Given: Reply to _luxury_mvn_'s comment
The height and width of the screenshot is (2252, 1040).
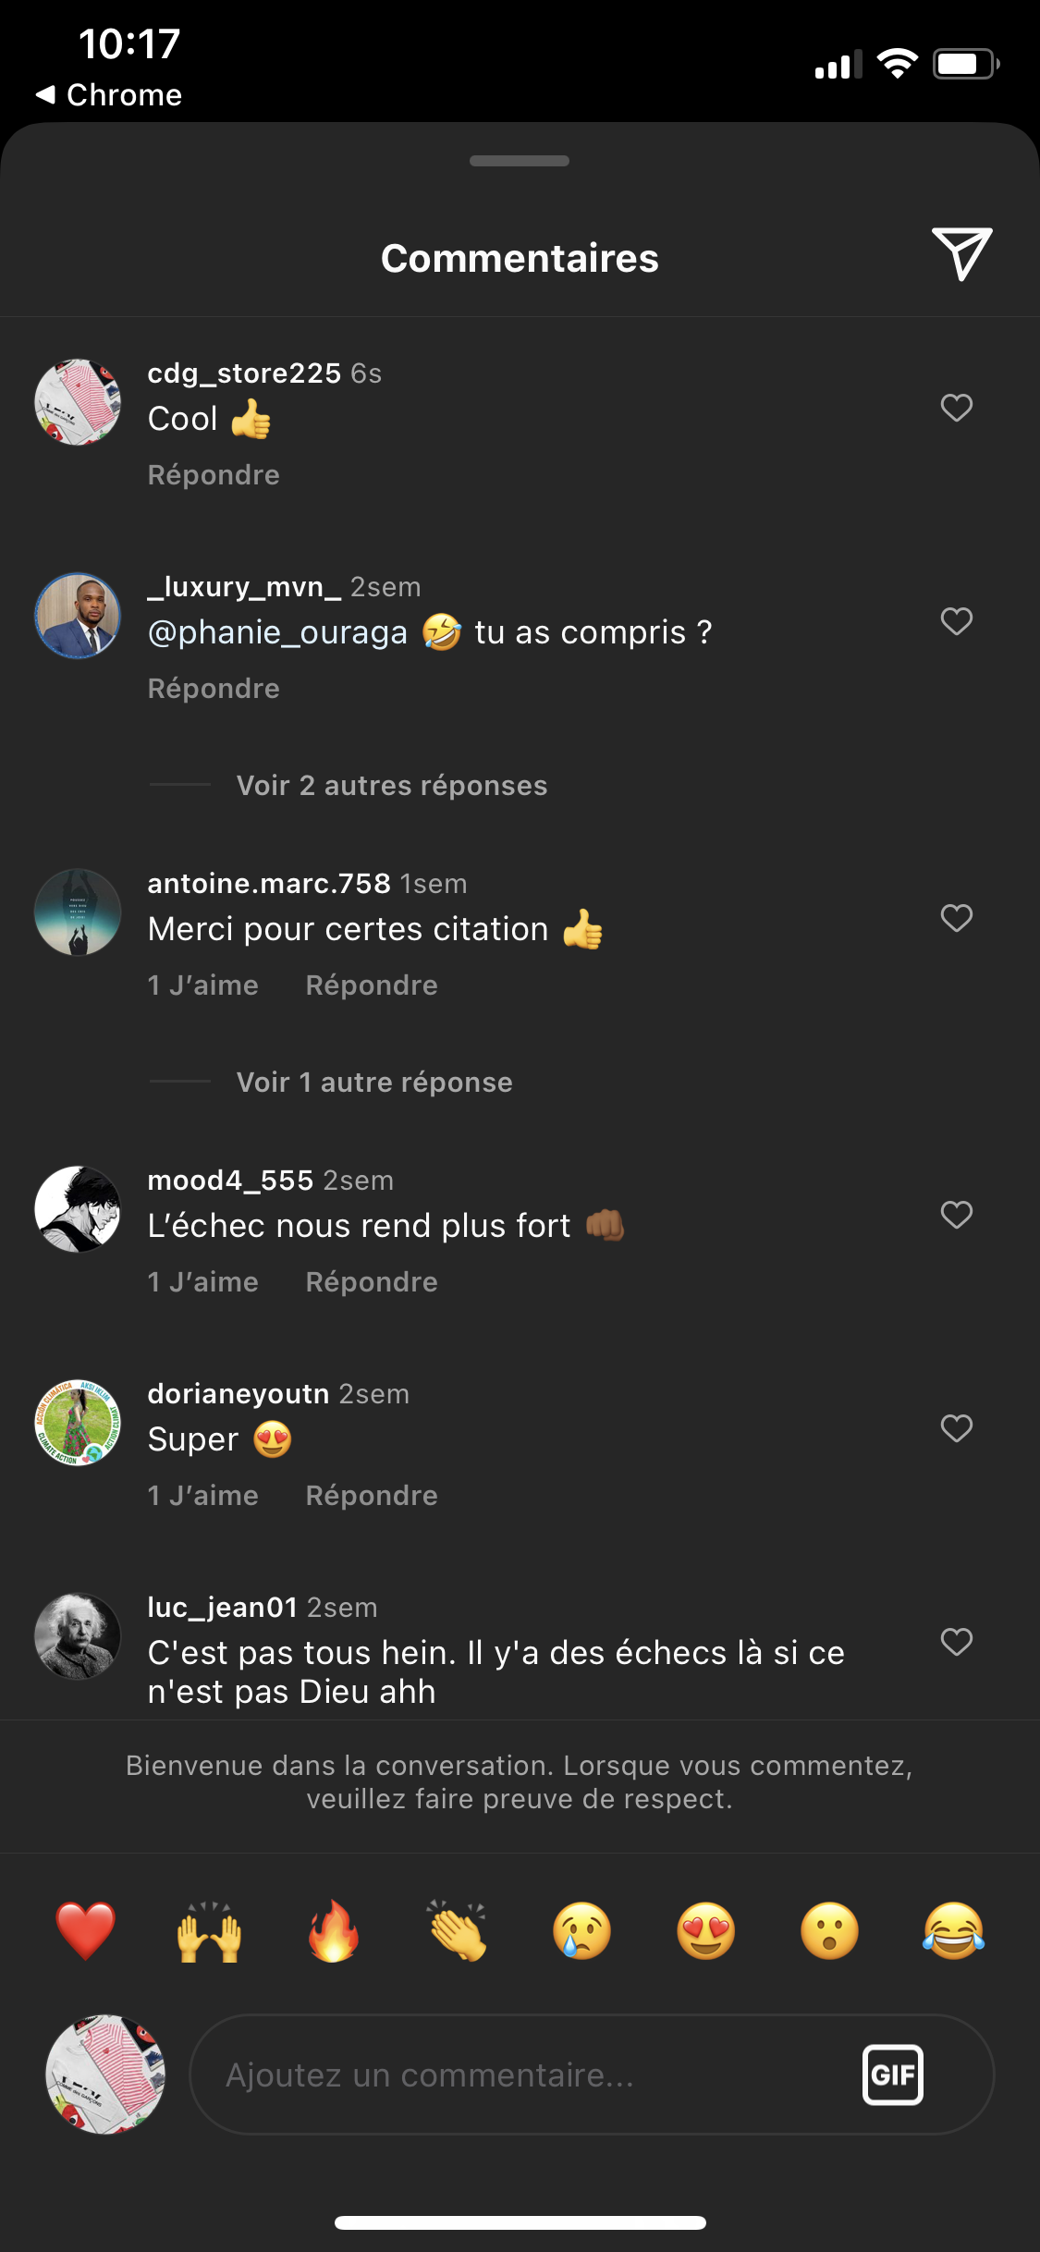Looking at the screenshot, I should point(214,689).
